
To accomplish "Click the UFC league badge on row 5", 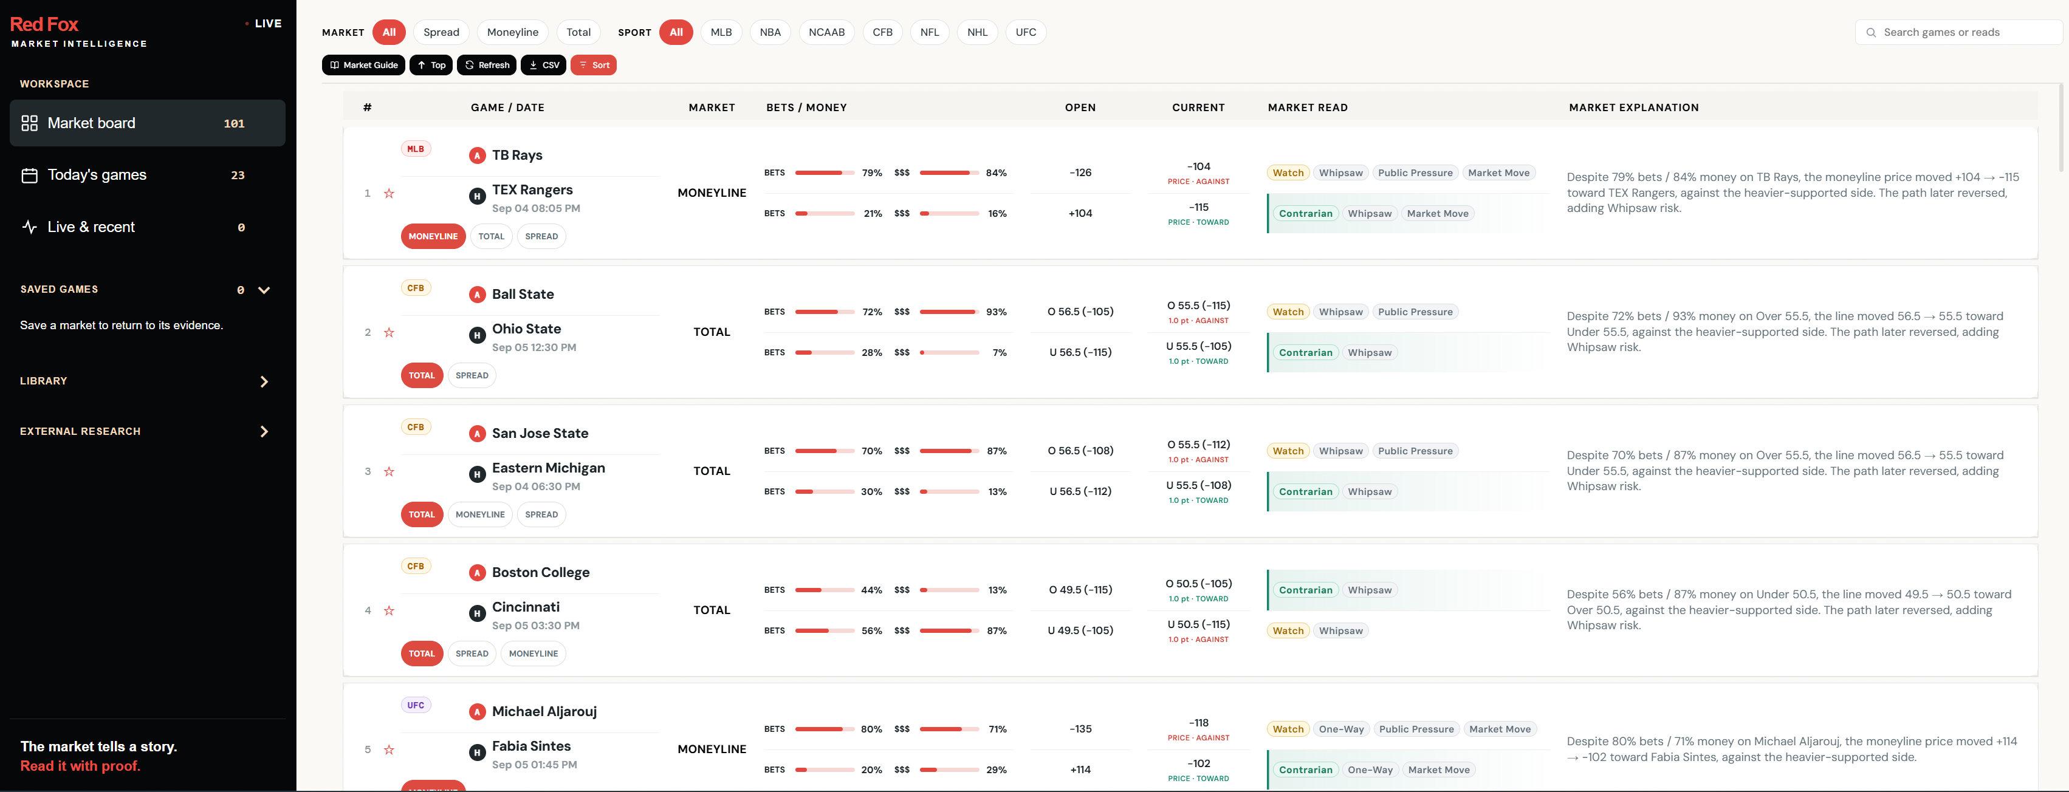I will click(415, 705).
